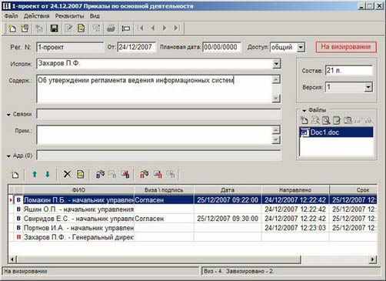The height and width of the screenshot is (281, 386).
Task: Go to next record arrow
Action: (165, 28)
